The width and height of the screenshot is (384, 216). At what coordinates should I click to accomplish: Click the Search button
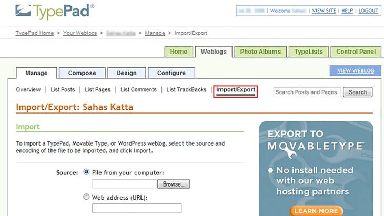[x=358, y=92]
